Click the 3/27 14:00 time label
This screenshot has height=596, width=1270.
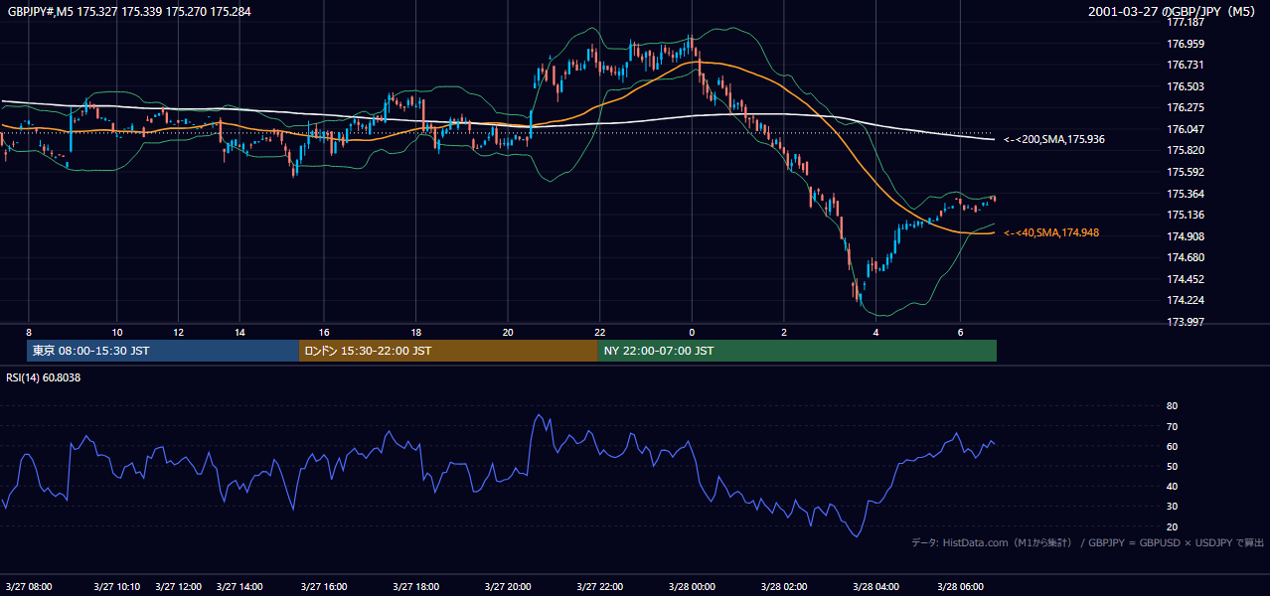coord(239,586)
